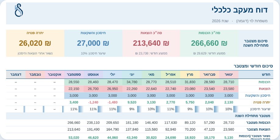The width and height of the screenshot is (280, 140).
Task: Click the יתרה פנויה card title
Action: pos(35,33)
